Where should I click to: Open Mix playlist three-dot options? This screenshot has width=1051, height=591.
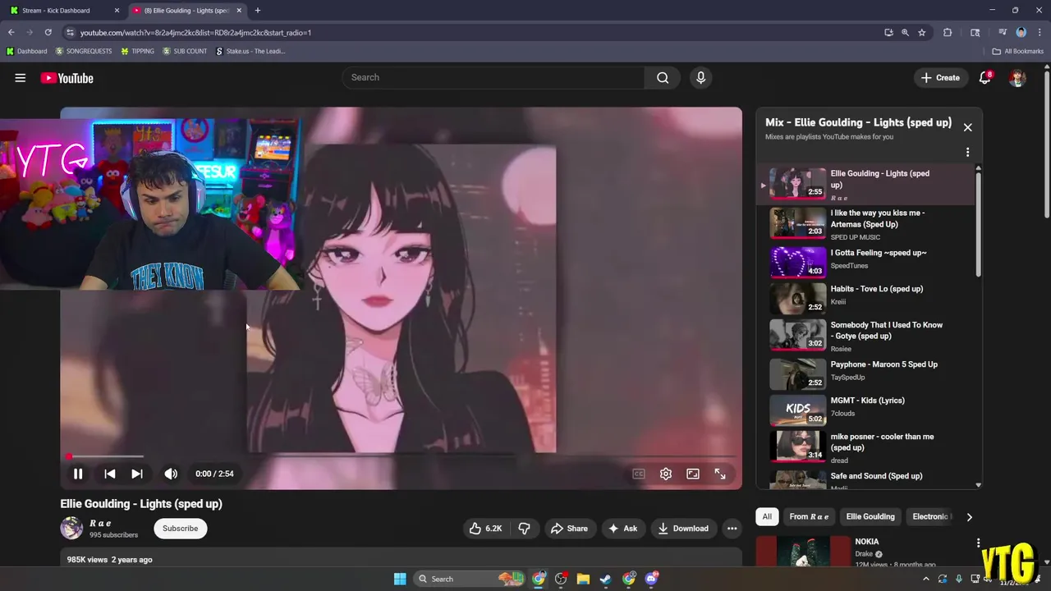point(967,152)
